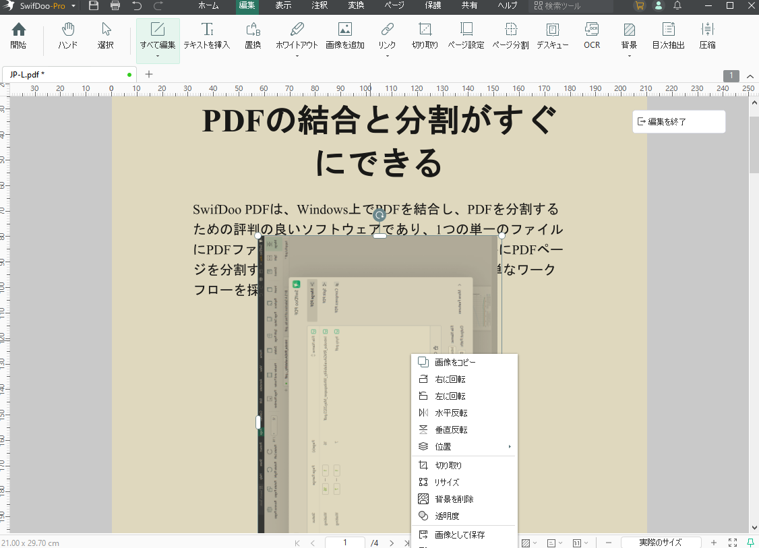Open the ページ分割 (Page Split) tool
The width and height of the screenshot is (759, 548).
510,36
